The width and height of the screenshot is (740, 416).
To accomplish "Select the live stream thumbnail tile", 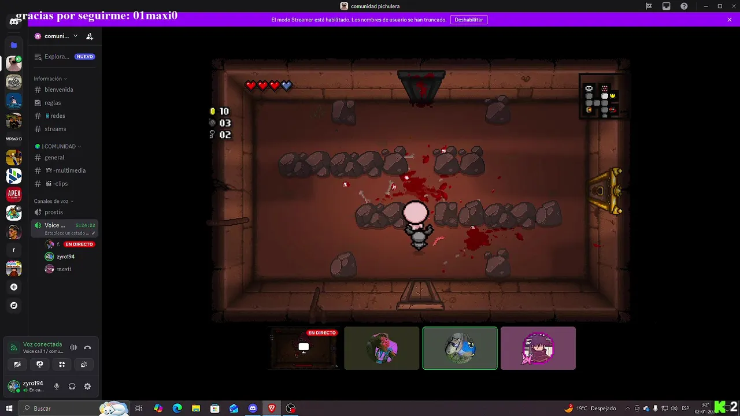I will [304, 348].
